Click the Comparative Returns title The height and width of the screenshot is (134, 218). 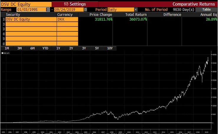(x=194, y=4)
